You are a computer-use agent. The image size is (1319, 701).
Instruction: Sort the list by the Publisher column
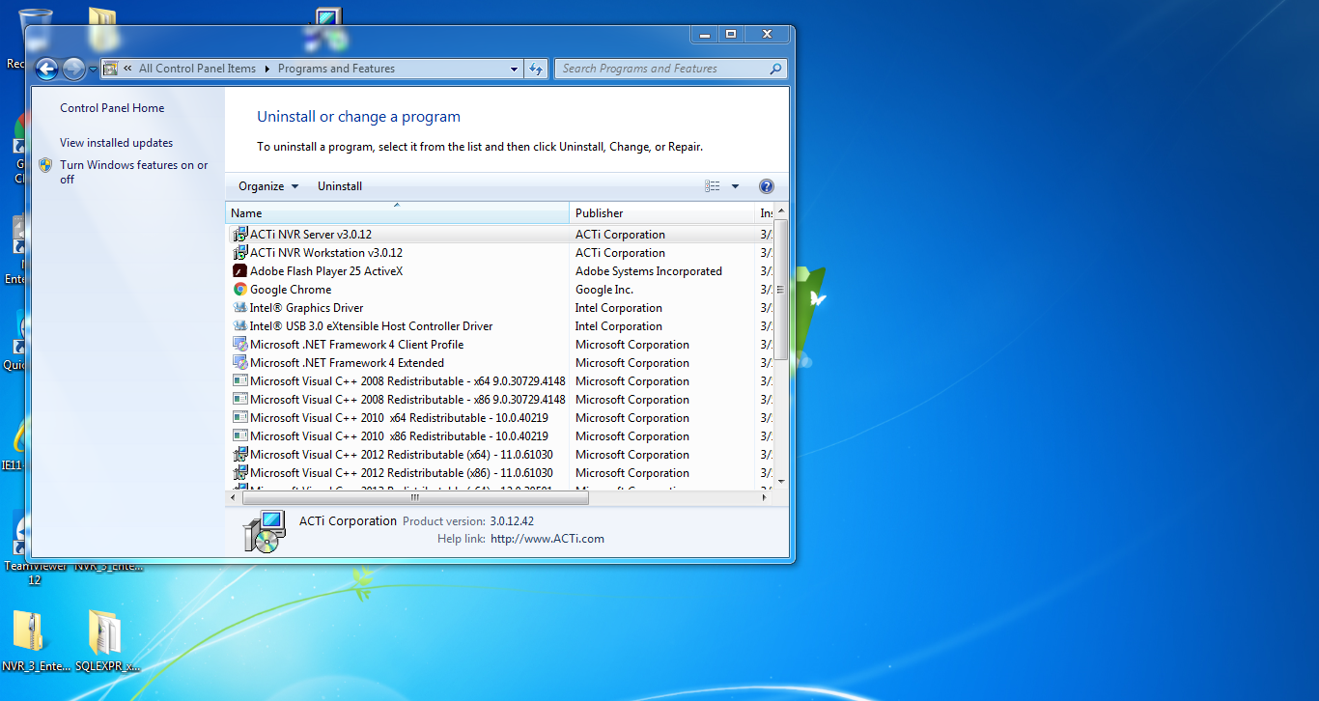[x=662, y=212]
